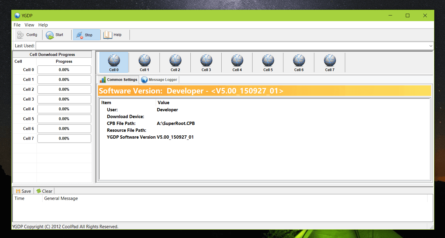The height and width of the screenshot is (238, 445).
Task: Select the YGDP Software Version row label
Action: (131, 137)
